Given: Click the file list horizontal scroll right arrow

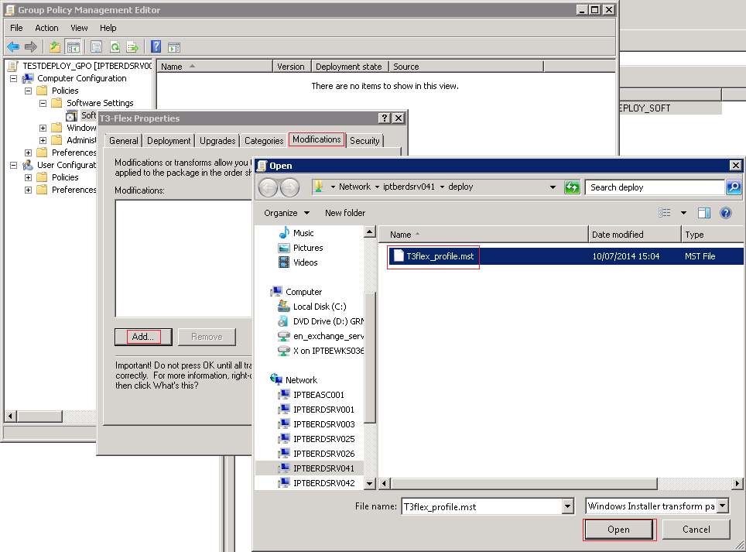Looking at the screenshot, I should (x=737, y=483).
